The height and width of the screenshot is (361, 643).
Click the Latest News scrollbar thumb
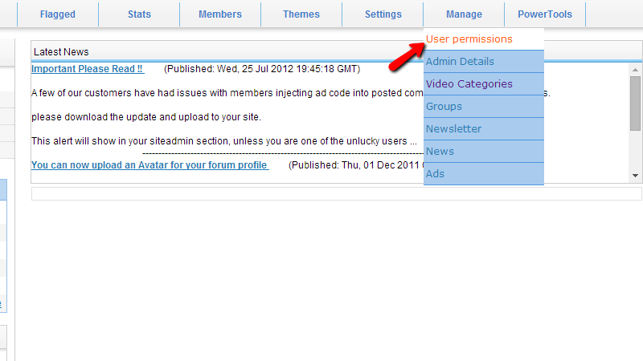[635, 104]
